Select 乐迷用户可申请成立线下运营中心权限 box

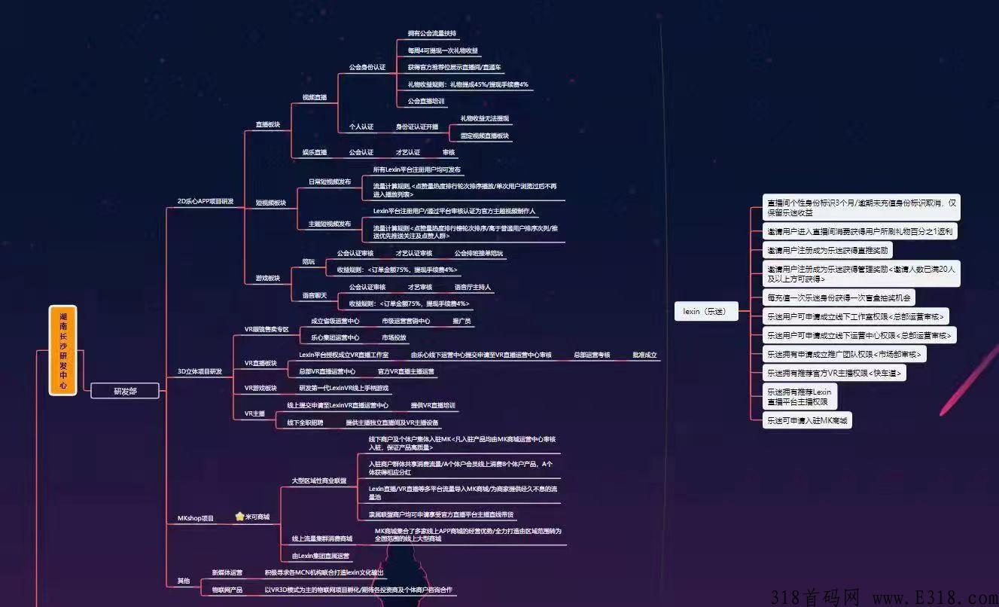pos(860,335)
